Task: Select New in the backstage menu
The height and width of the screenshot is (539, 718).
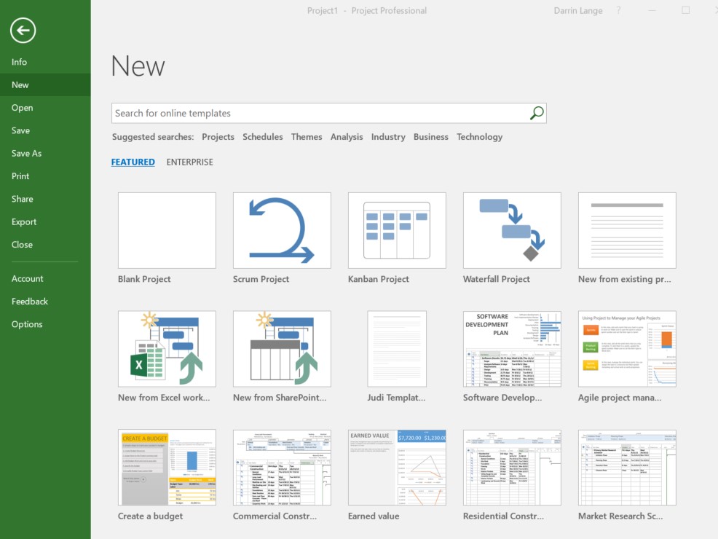Action: [x=45, y=84]
